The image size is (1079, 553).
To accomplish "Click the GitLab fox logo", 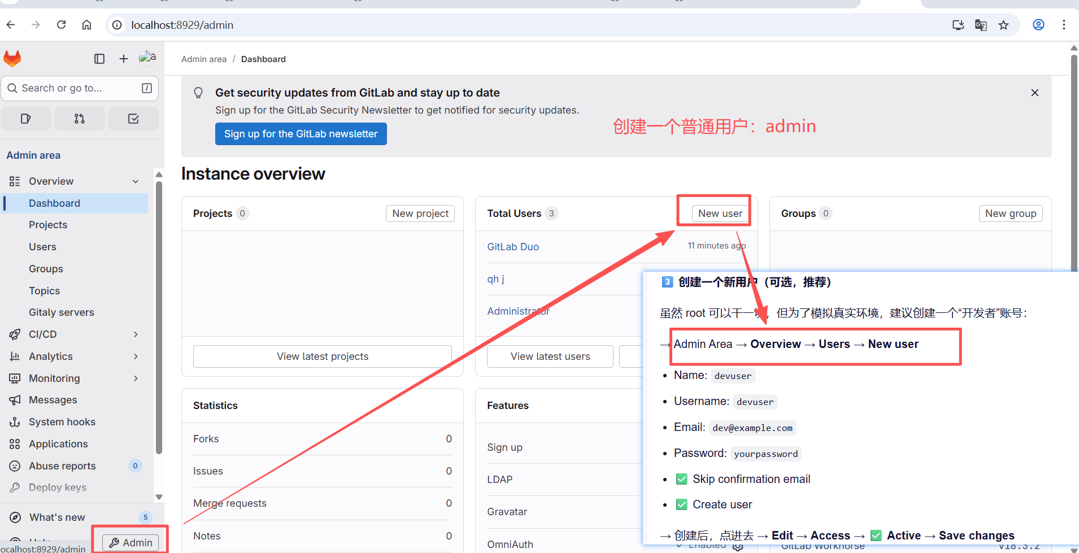I will pos(12,59).
